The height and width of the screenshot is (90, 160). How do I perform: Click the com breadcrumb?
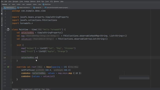(23, 4)
